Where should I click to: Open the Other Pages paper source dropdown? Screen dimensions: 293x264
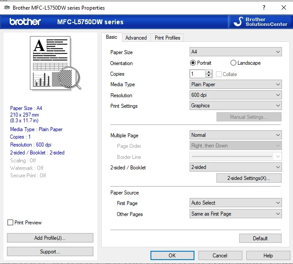tap(236, 213)
